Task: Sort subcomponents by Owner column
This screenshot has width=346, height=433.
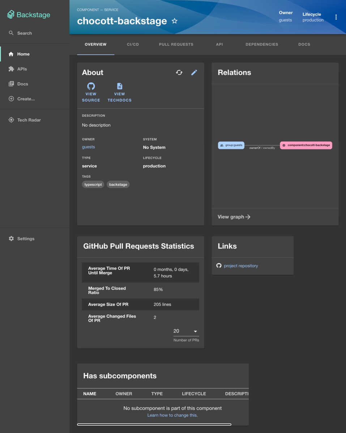Action: 124,394
